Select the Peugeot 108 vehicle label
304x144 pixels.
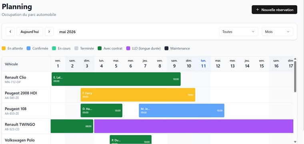click(x=16, y=109)
